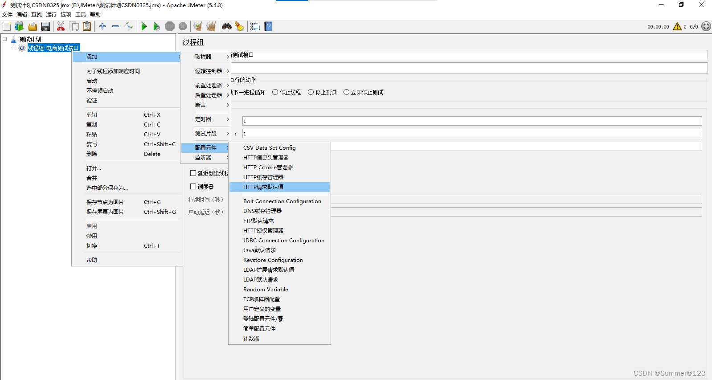Open the Function Helper list icon
The height and width of the screenshot is (380, 712).
[255, 26]
